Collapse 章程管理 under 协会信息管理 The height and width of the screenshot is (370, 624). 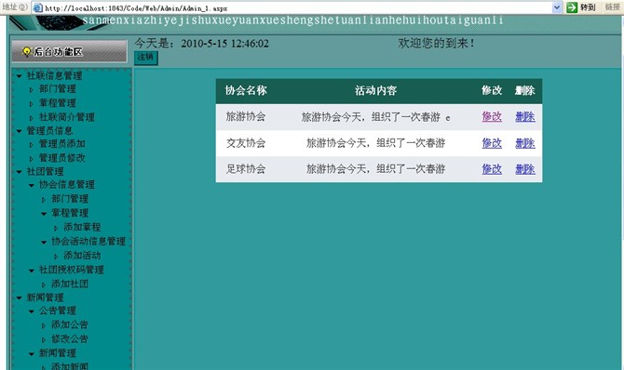point(44,214)
